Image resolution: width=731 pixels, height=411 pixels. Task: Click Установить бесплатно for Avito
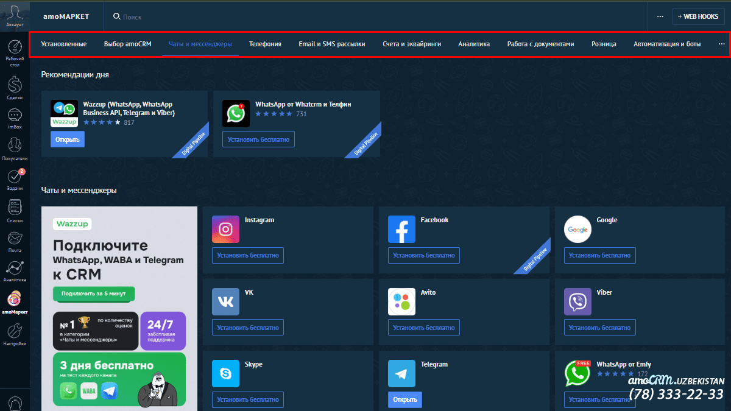(x=424, y=328)
